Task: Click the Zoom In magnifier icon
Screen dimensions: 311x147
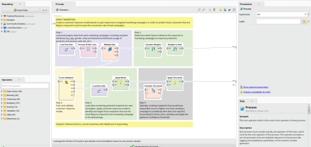Action: click(199, 10)
